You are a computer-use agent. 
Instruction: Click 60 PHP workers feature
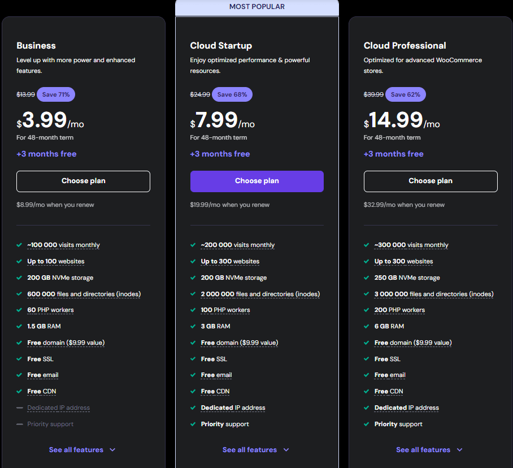[x=50, y=310]
